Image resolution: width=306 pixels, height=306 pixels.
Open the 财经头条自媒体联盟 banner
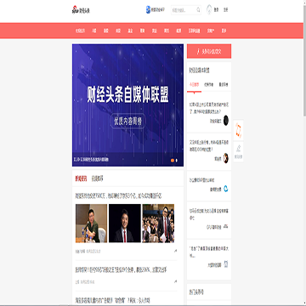[127, 105]
